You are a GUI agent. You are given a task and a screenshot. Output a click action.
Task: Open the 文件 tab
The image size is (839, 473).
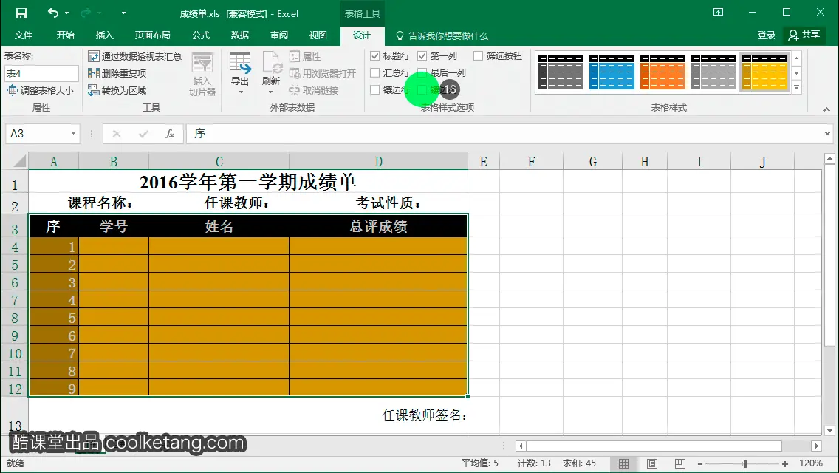tap(23, 35)
